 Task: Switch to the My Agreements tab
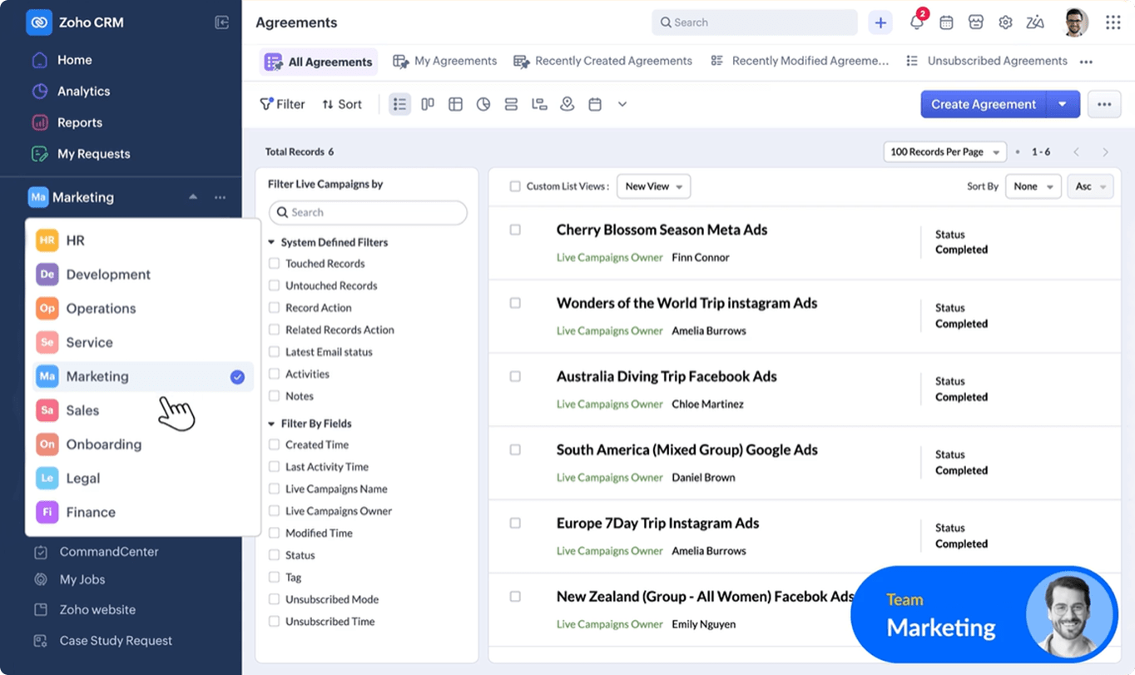445,62
